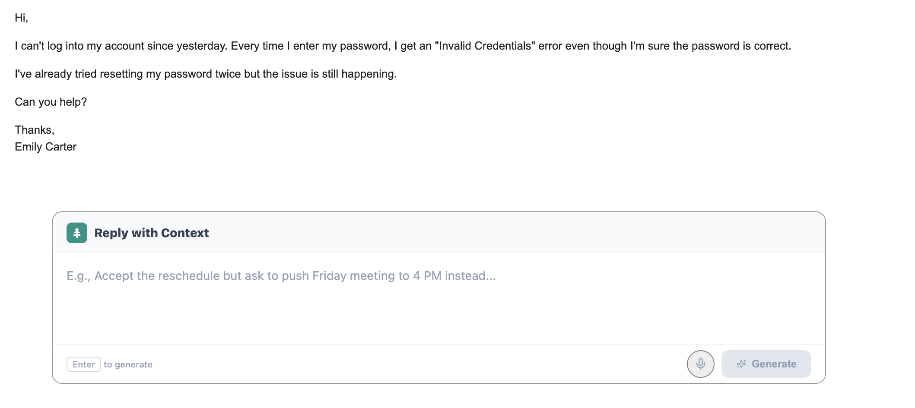
Task: Focus the reply instructions text field
Action: [438, 298]
